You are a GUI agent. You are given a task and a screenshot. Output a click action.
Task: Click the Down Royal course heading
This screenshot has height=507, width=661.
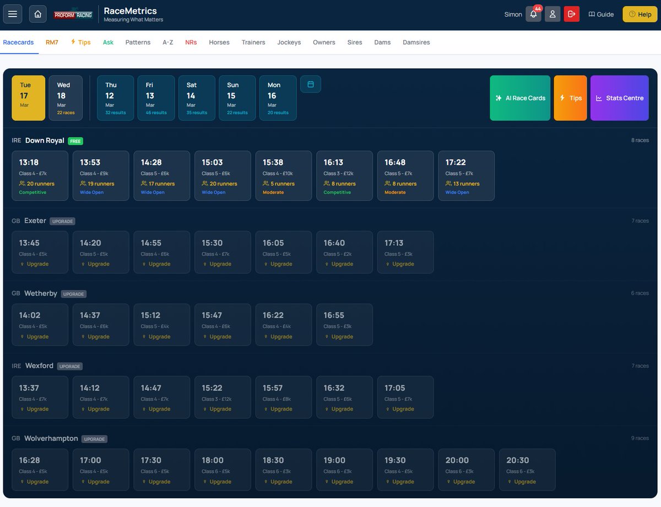[x=45, y=141]
